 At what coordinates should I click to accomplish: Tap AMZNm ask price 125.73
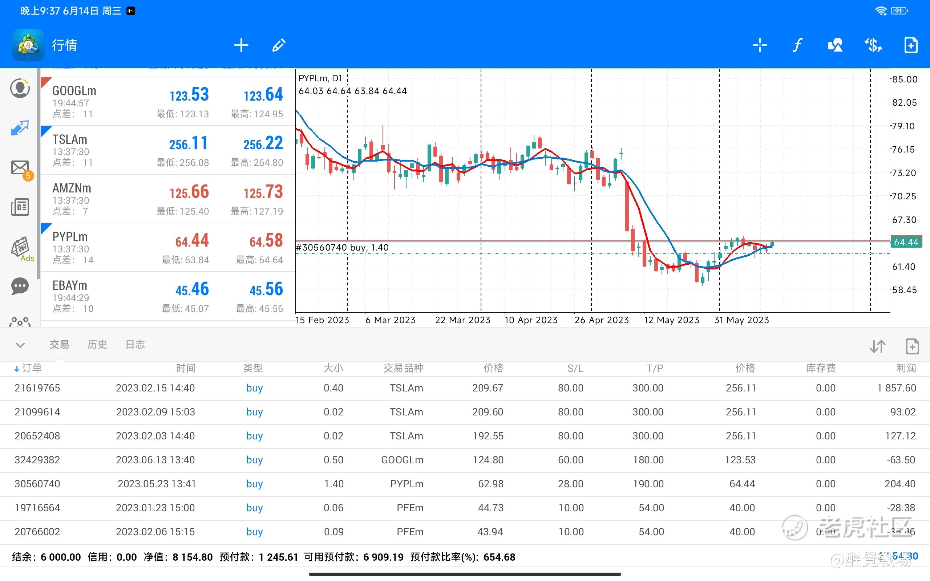coord(263,192)
